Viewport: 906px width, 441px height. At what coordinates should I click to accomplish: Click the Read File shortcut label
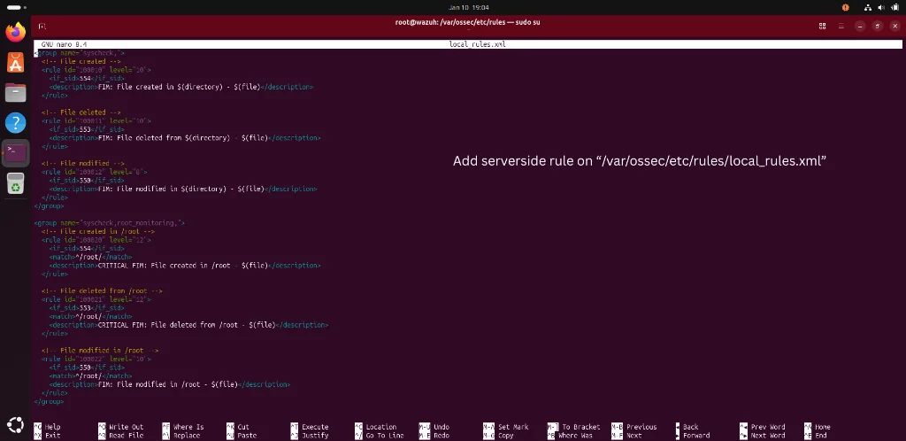click(x=126, y=436)
